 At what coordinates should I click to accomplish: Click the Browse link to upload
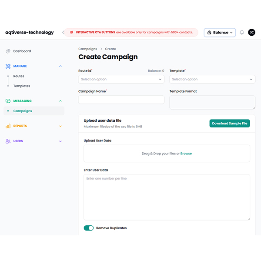tap(186, 154)
